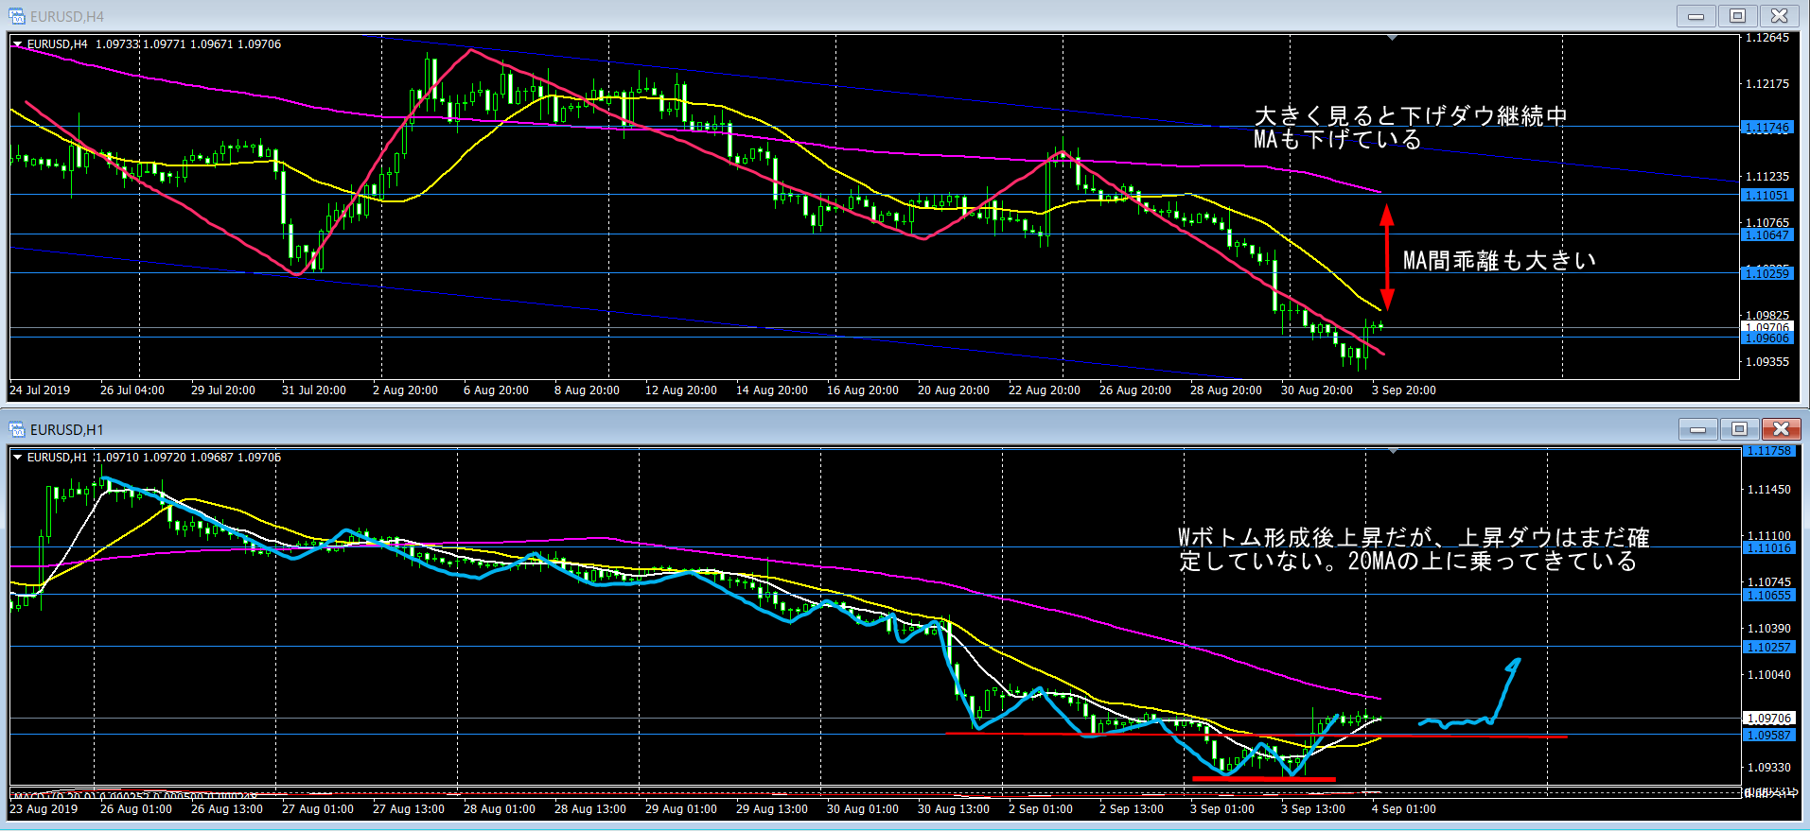Viewport: 1810px width, 832px height.
Task: Select the 1.11051 price label in H4 chart
Action: [x=1766, y=195]
